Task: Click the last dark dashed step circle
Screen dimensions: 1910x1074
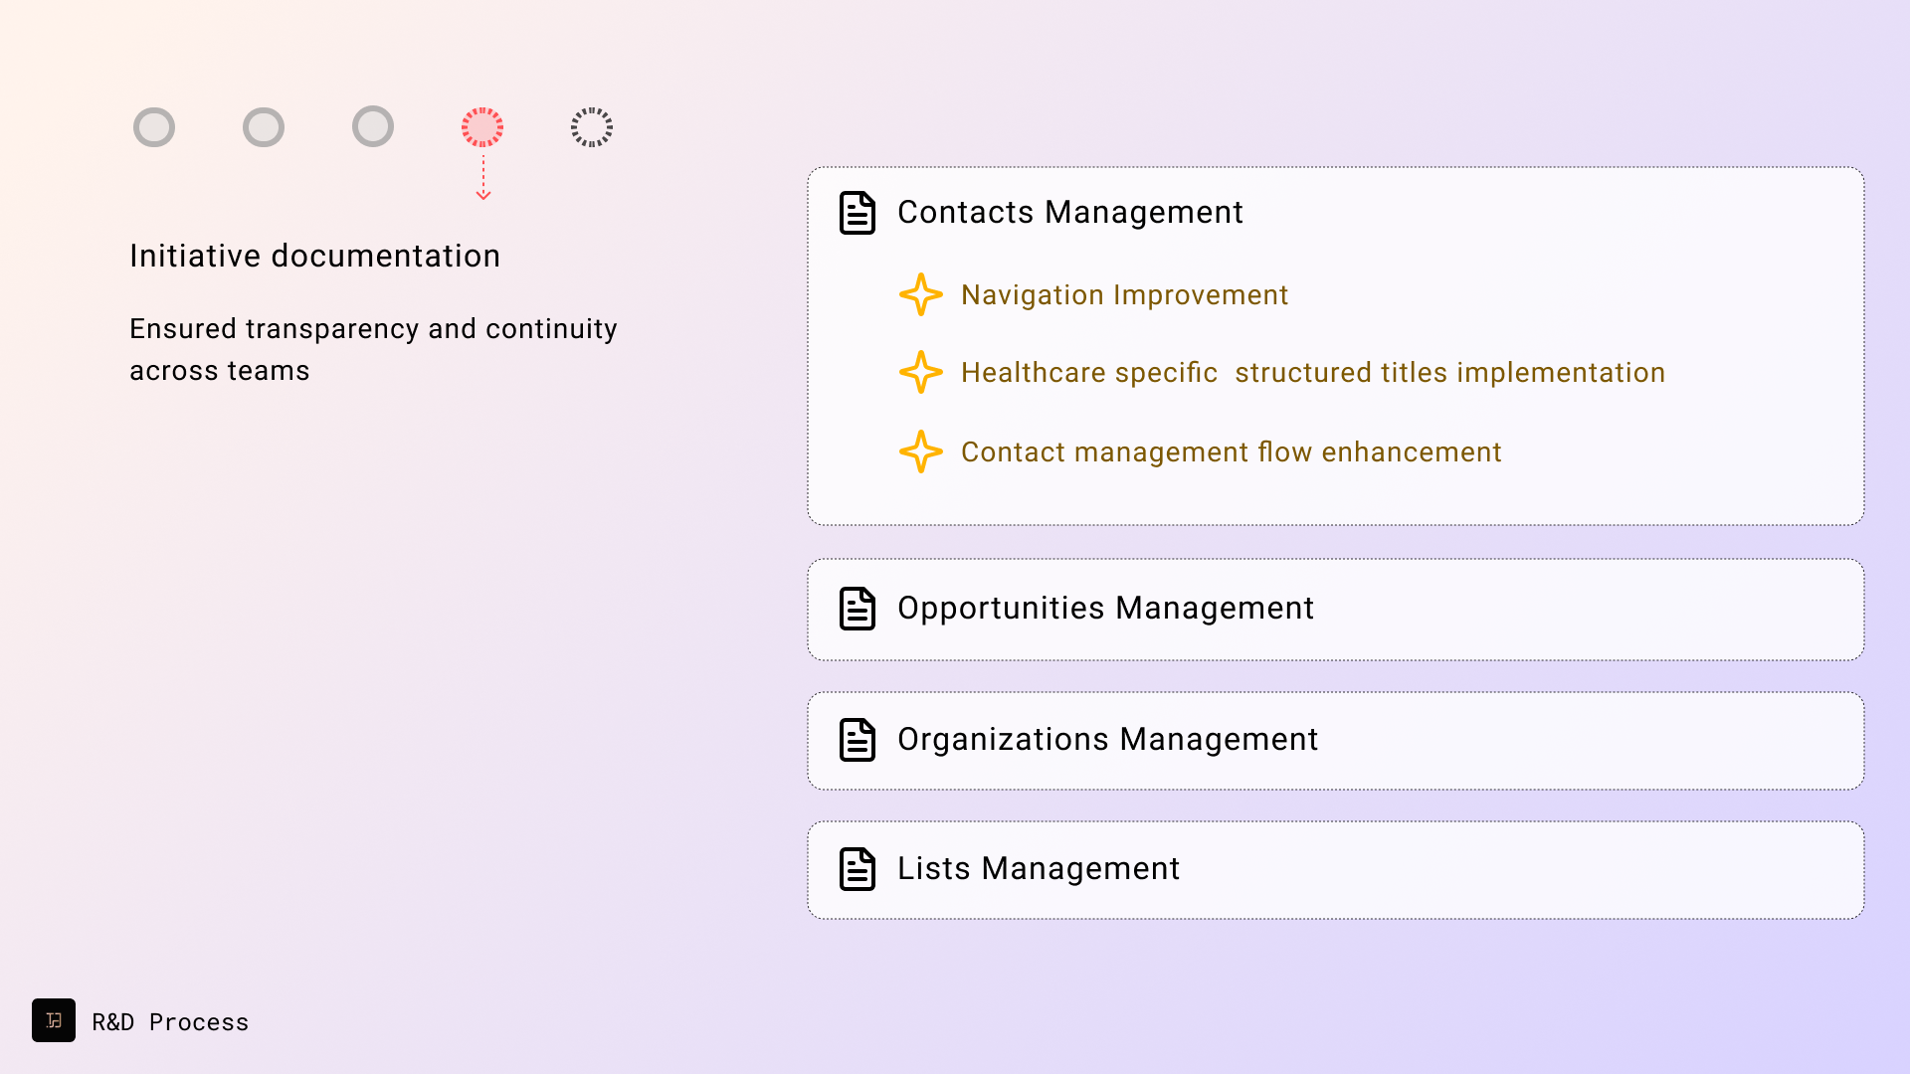Action: [x=592, y=127]
